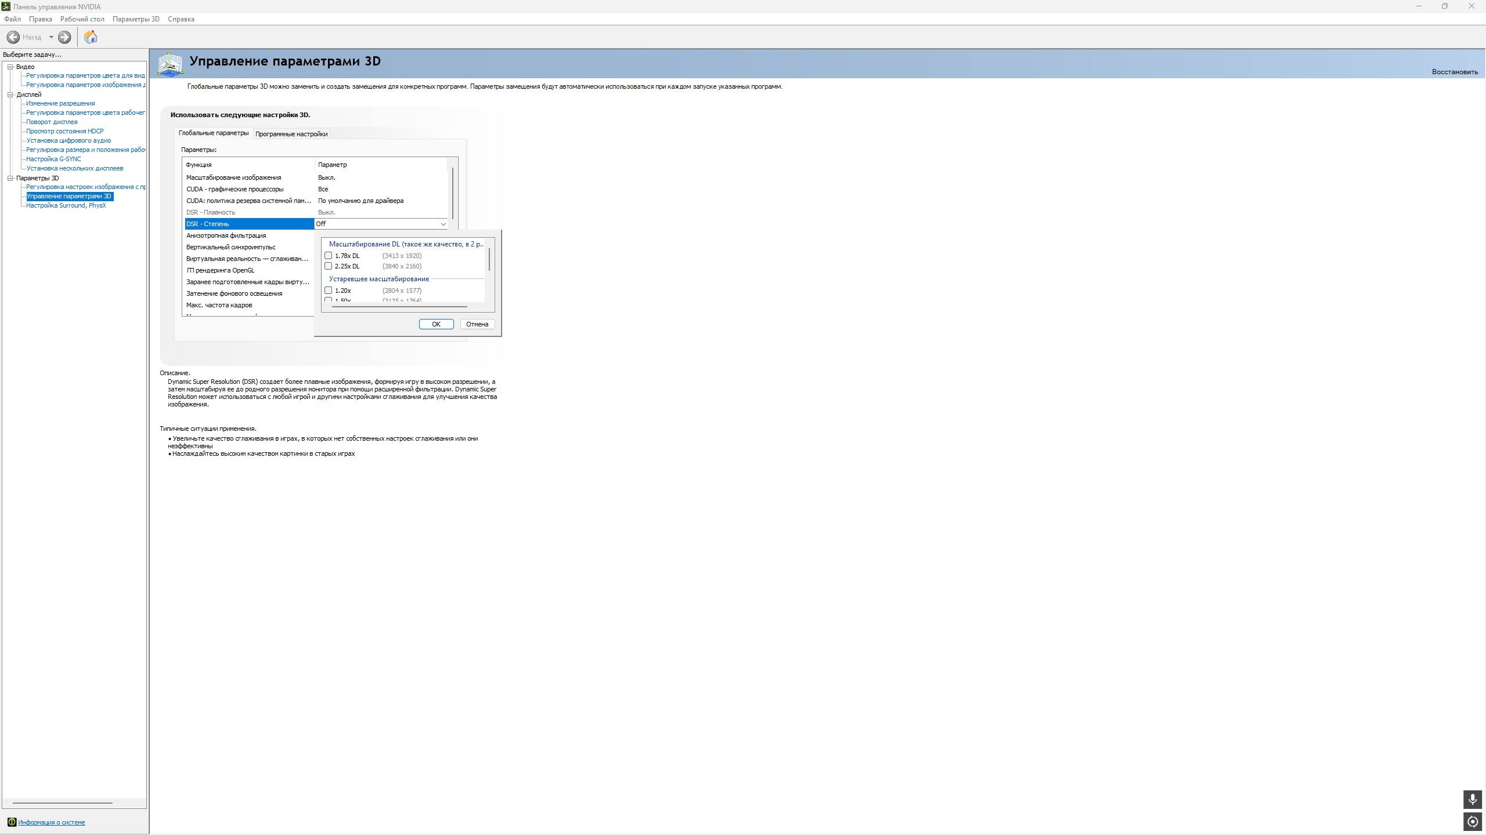Open the Параметры 3D menu
This screenshot has height=835, width=1486.
tap(136, 19)
